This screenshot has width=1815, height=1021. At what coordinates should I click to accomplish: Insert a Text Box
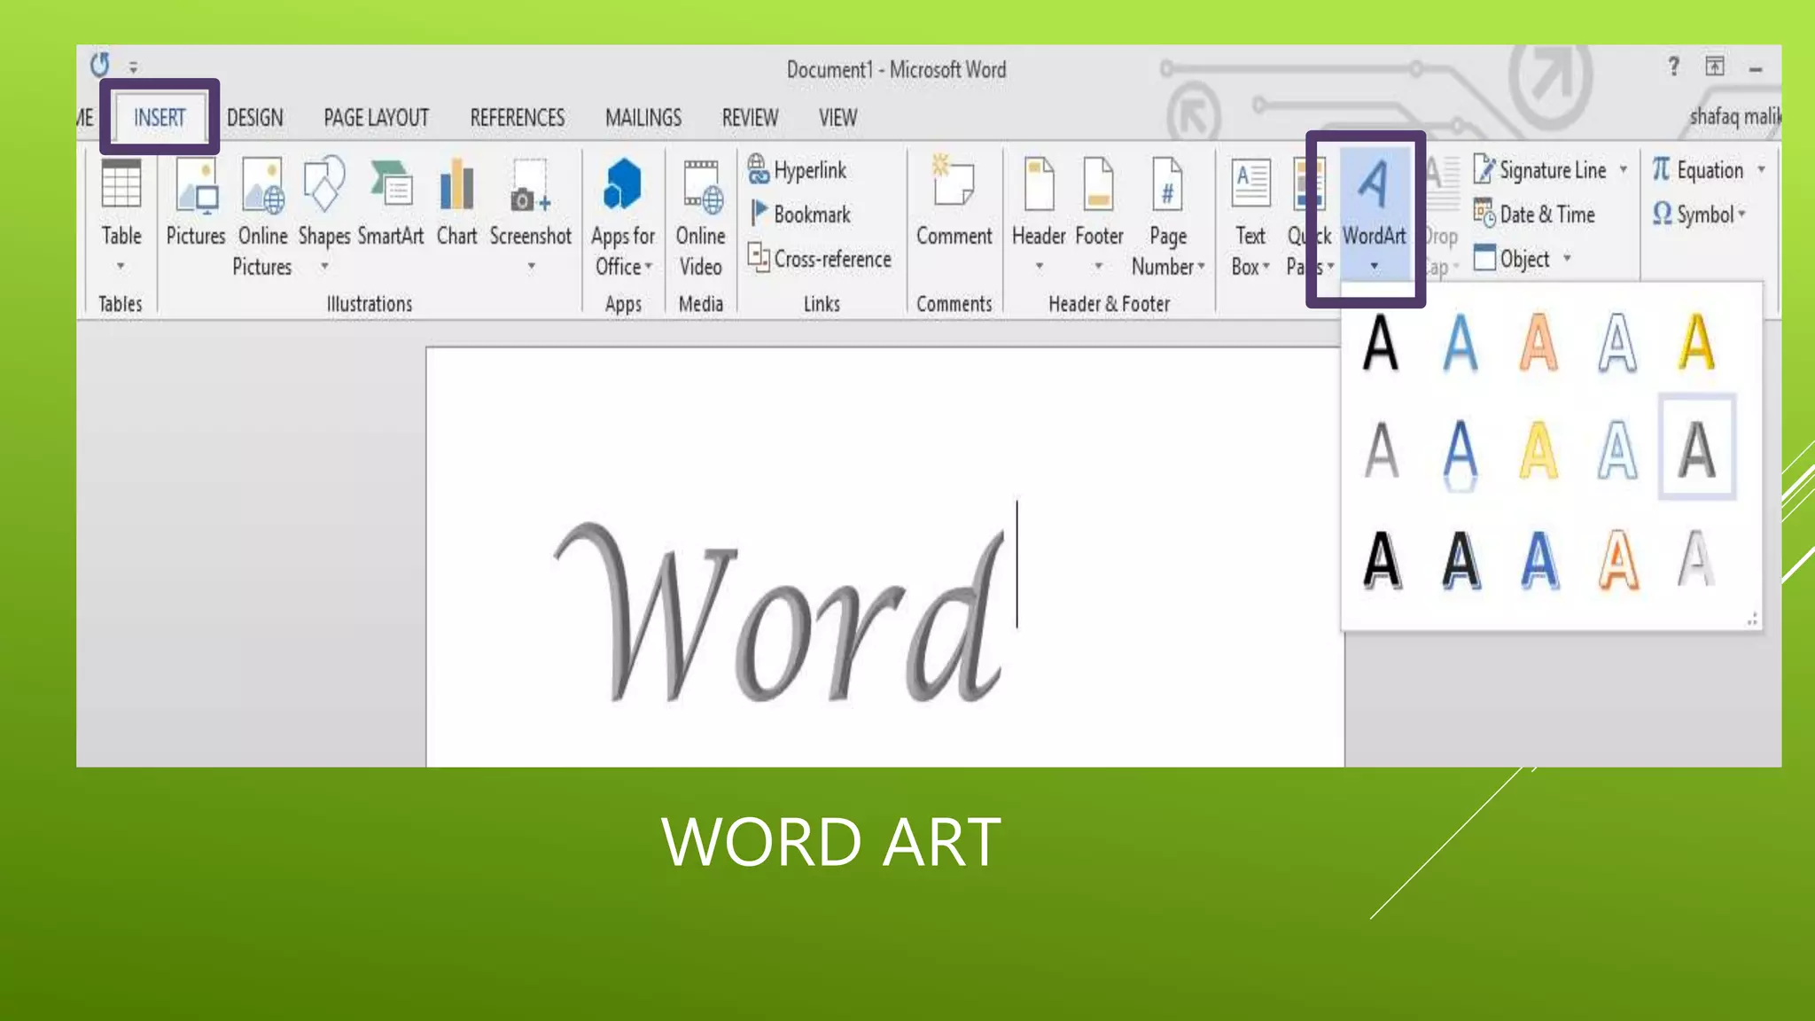(x=1250, y=217)
